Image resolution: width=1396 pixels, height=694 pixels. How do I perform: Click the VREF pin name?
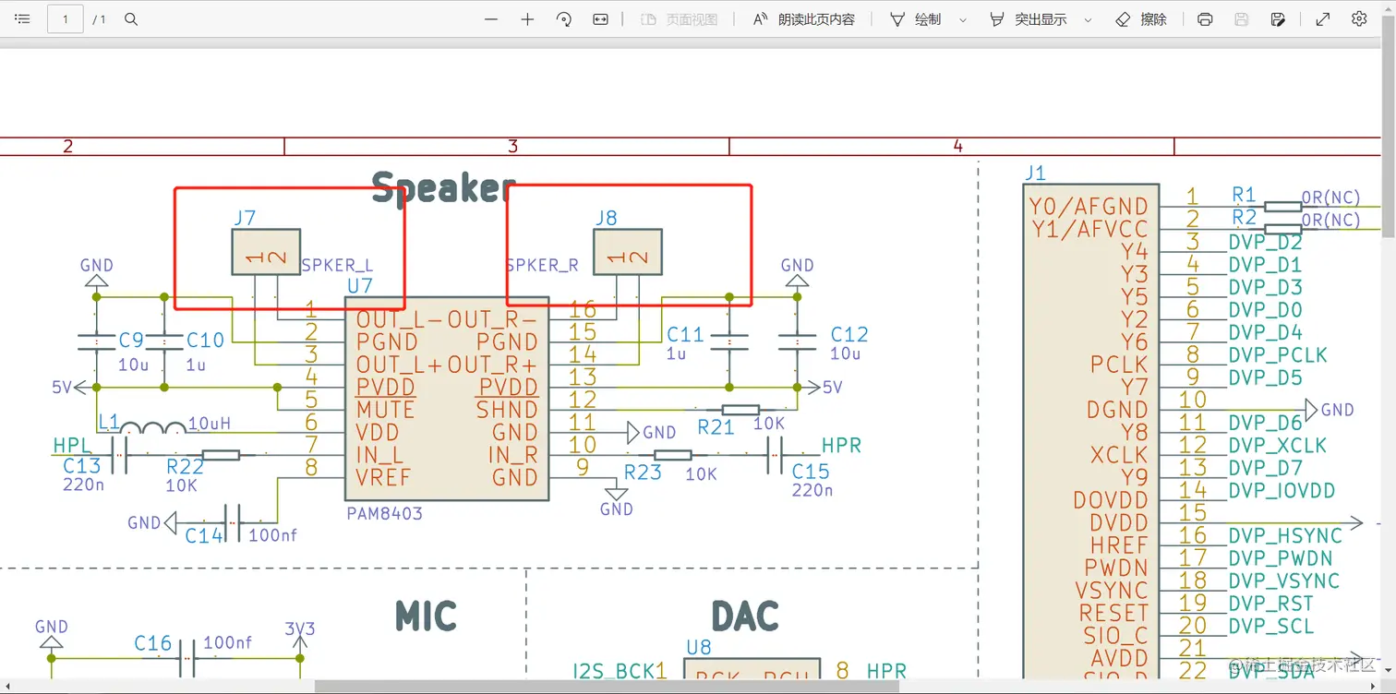pyautogui.click(x=383, y=478)
